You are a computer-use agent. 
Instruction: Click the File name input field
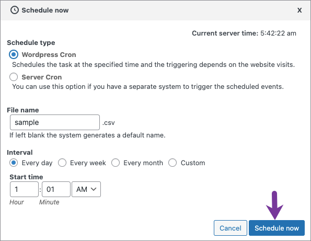[x=55, y=122]
